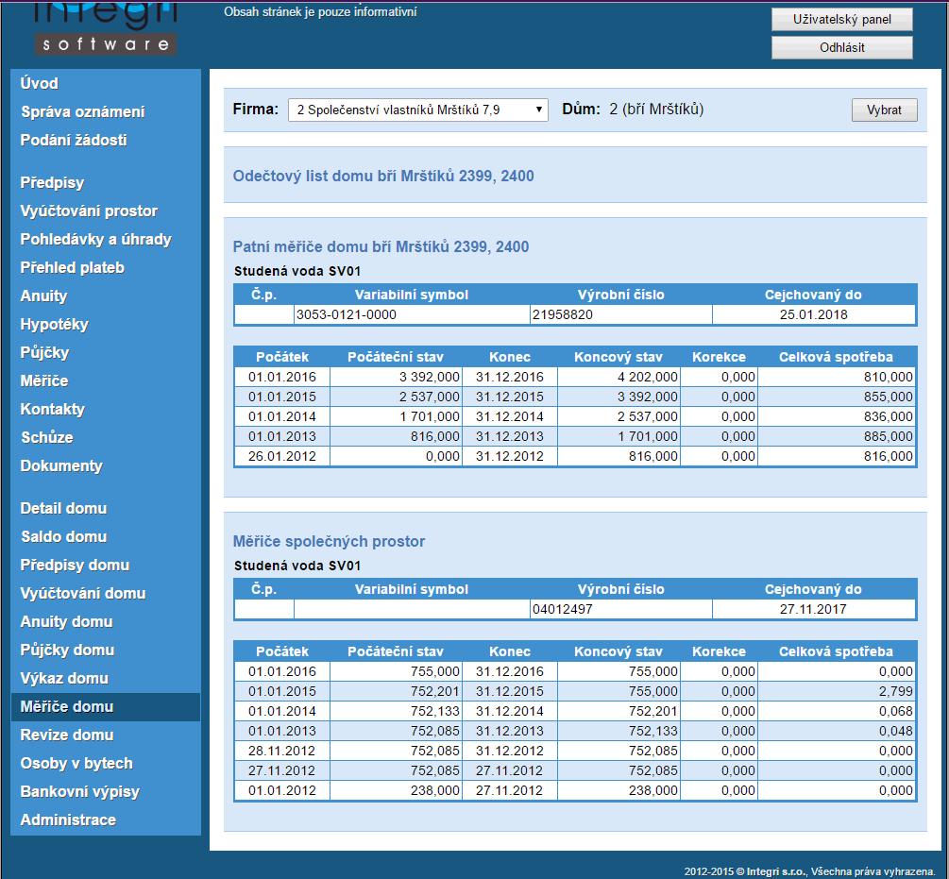The height and width of the screenshot is (879, 949).
Task: Open Správa oznámení menu item
Action: pos(83,112)
